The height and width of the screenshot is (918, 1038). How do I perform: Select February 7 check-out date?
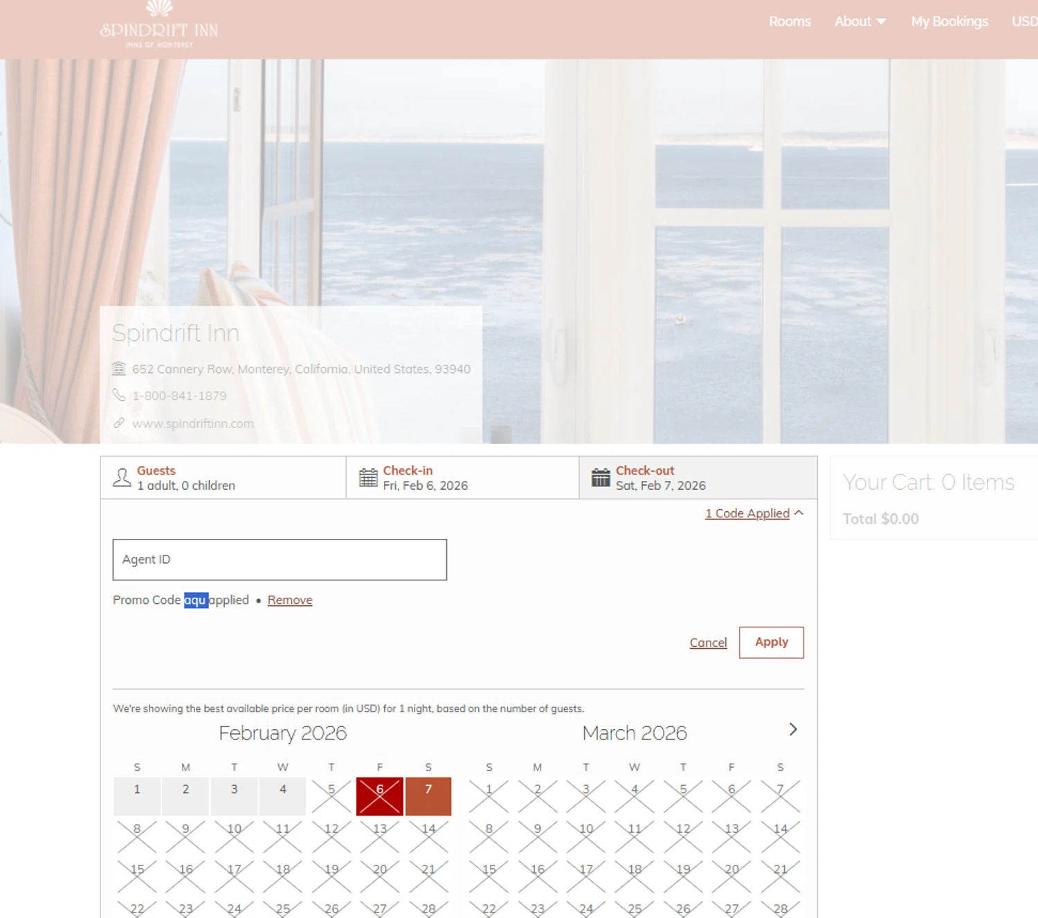click(428, 796)
